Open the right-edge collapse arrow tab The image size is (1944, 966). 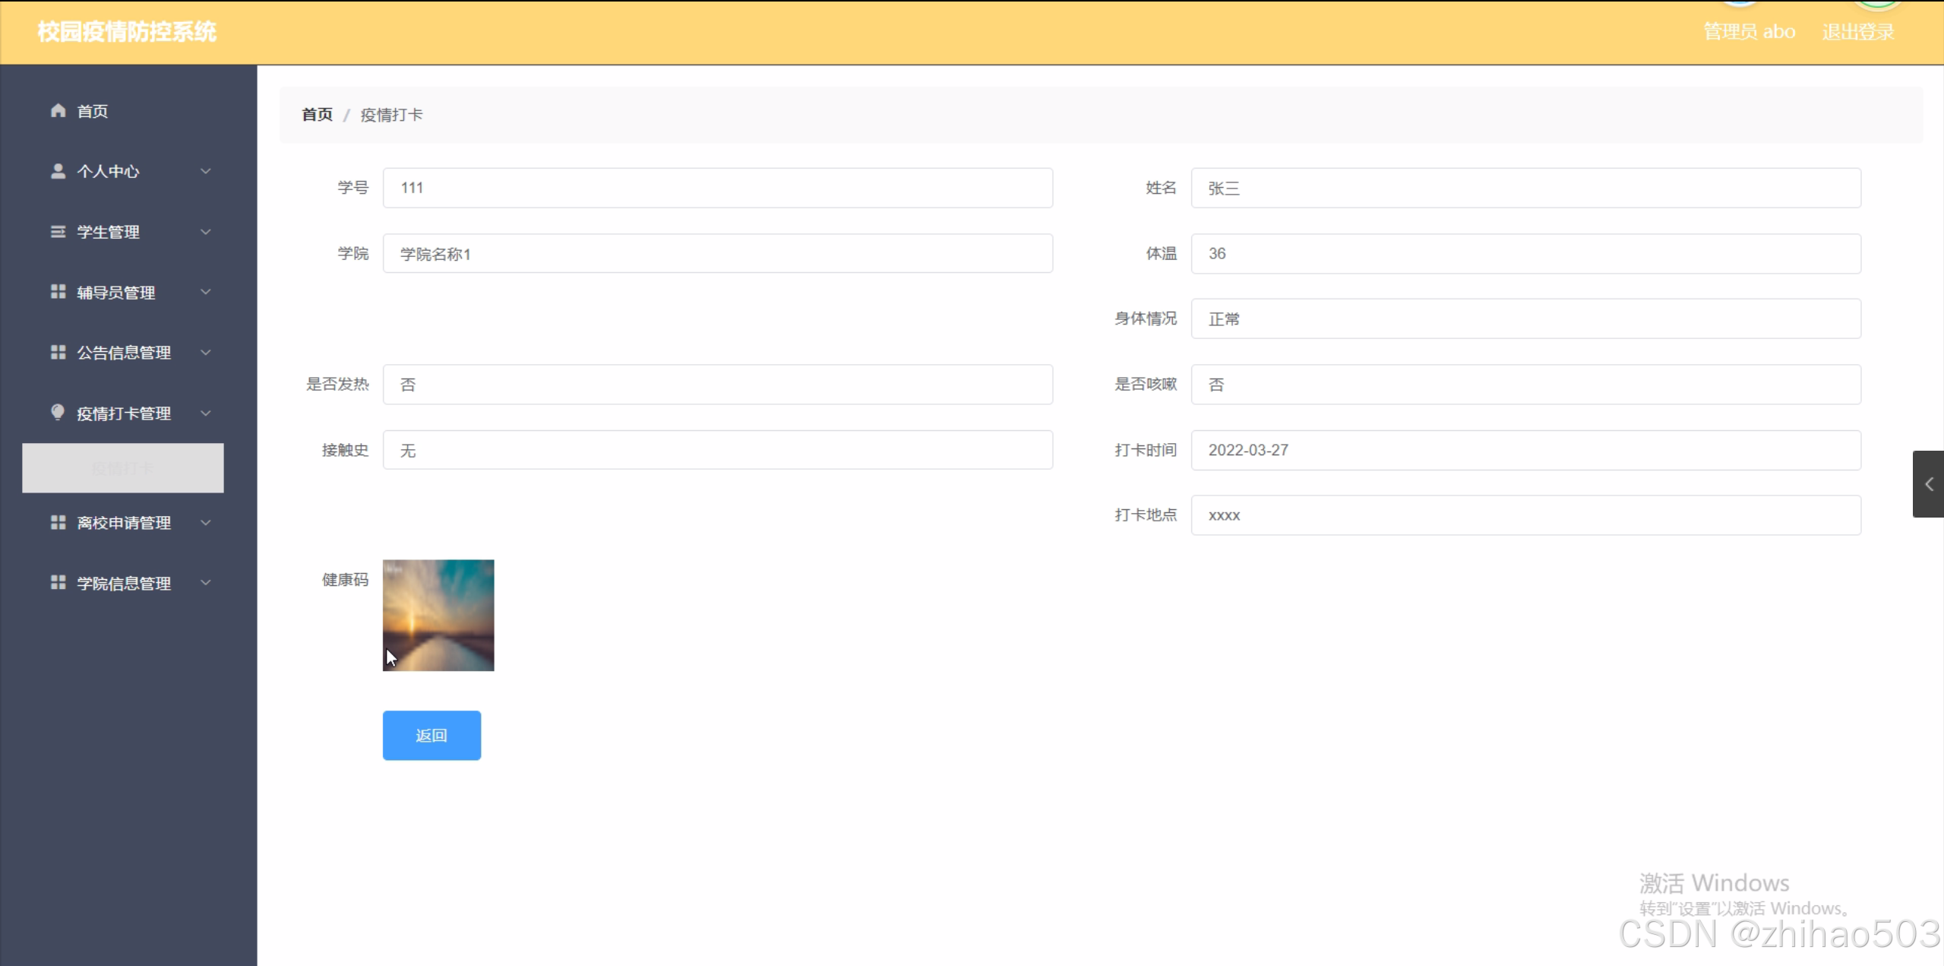tap(1928, 484)
